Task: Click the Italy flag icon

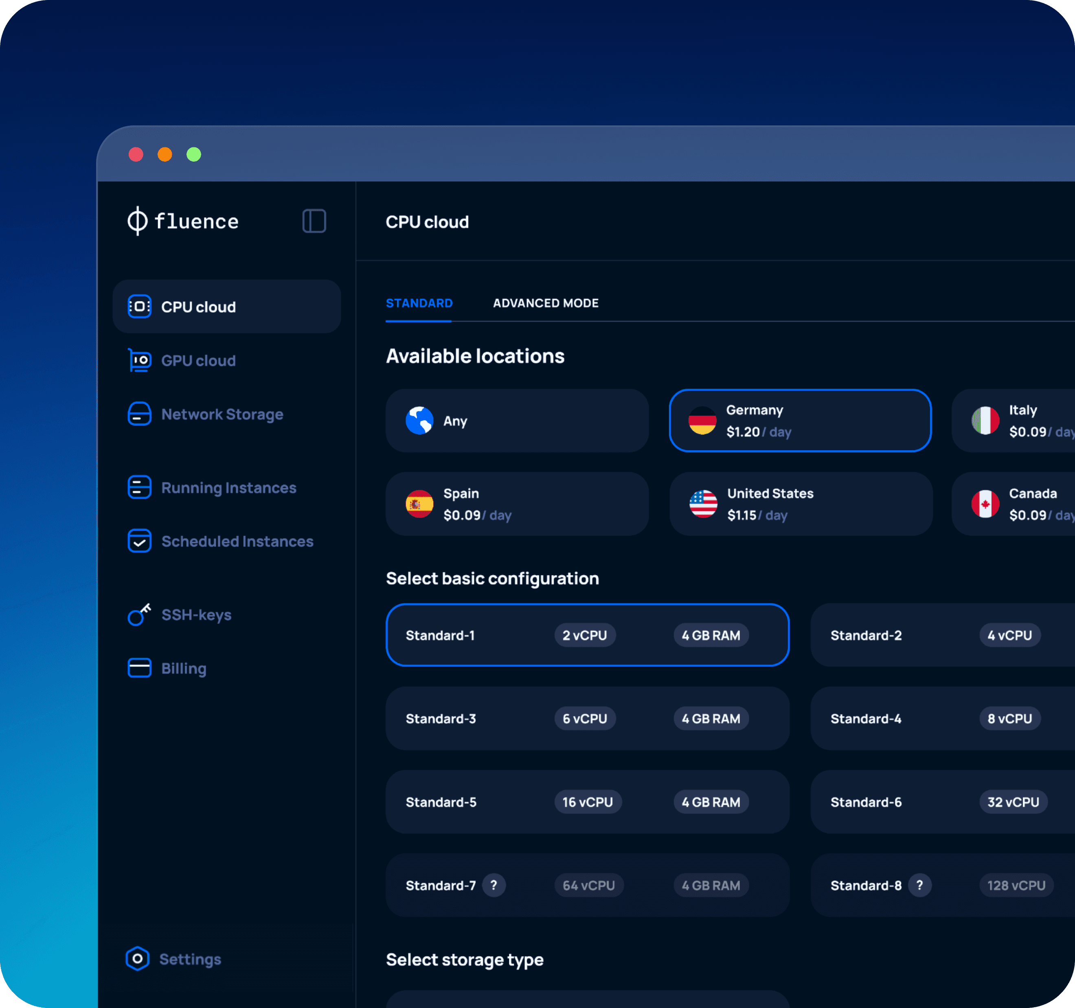Action: (x=985, y=421)
